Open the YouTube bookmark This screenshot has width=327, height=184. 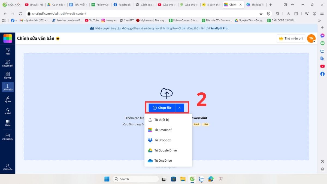92,20
